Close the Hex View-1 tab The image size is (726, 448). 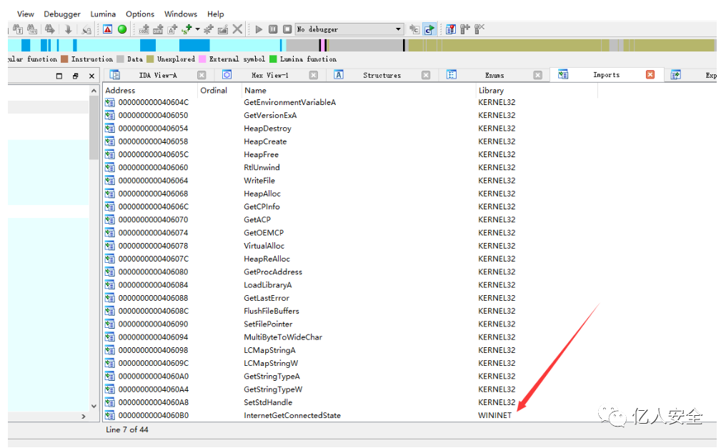[x=314, y=75]
